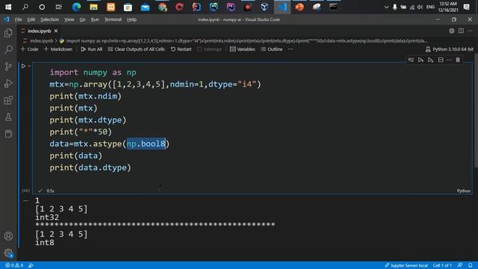Click the feedback icon in status bar
The width and height of the screenshot is (478, 269).
tap(460, 265)
